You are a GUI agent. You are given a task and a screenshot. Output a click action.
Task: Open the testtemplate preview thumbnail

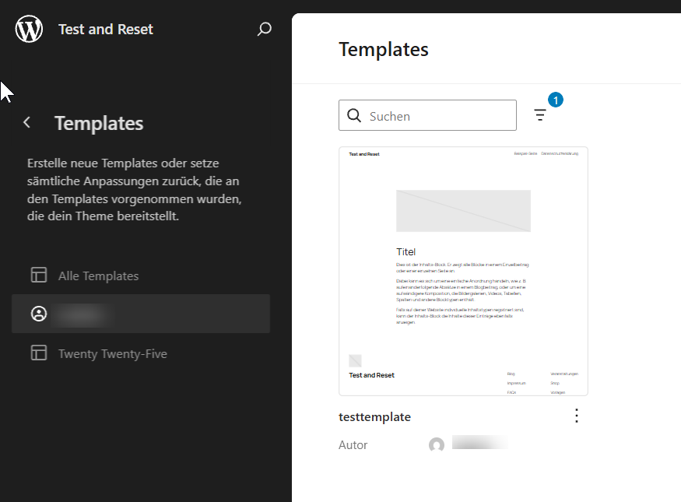(x=463, y=271)
